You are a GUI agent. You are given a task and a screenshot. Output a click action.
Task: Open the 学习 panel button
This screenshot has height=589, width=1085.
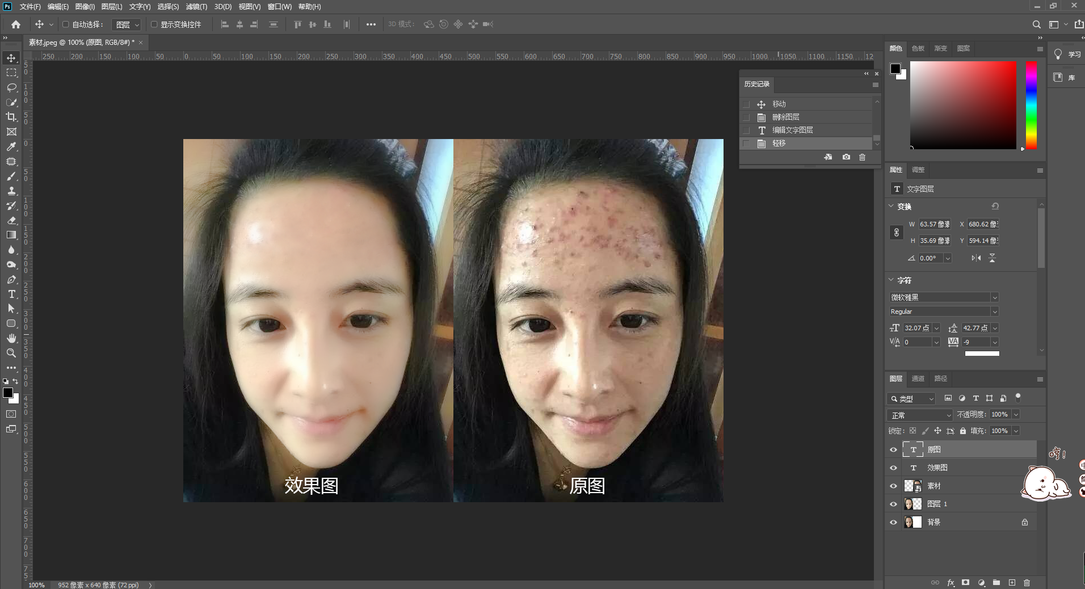[1067, 54]
